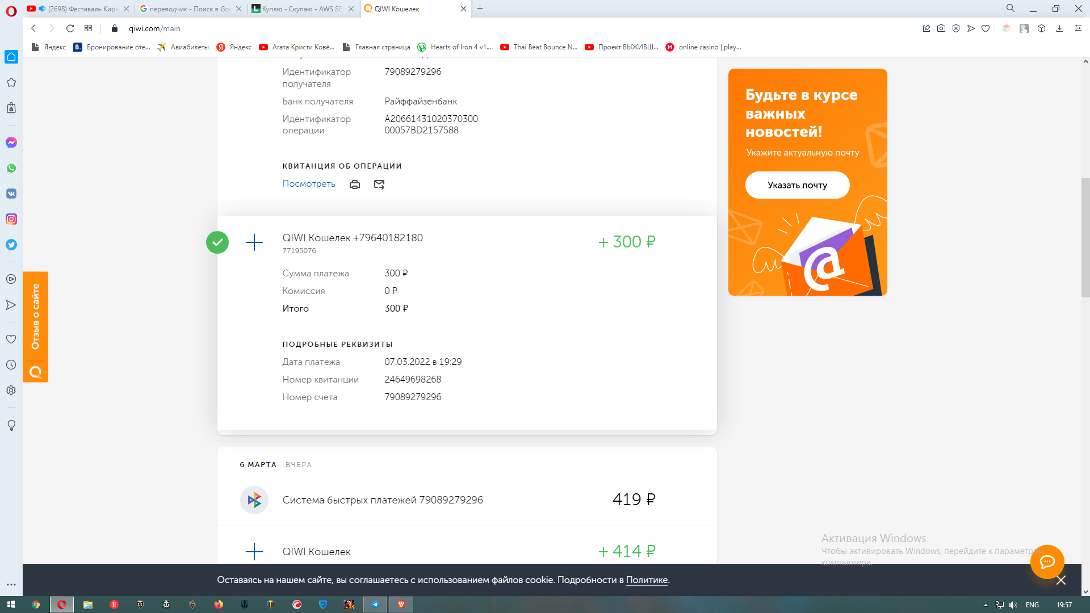The image size is (1090, 613).
Task: Reload the qiwi.com page
Action: 70,28
